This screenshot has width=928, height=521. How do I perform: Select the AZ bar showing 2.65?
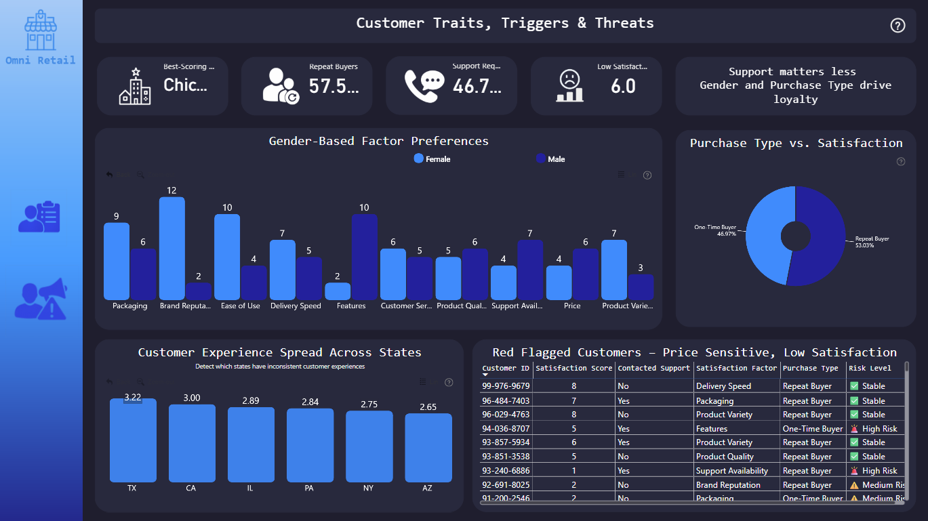[428, 448]
